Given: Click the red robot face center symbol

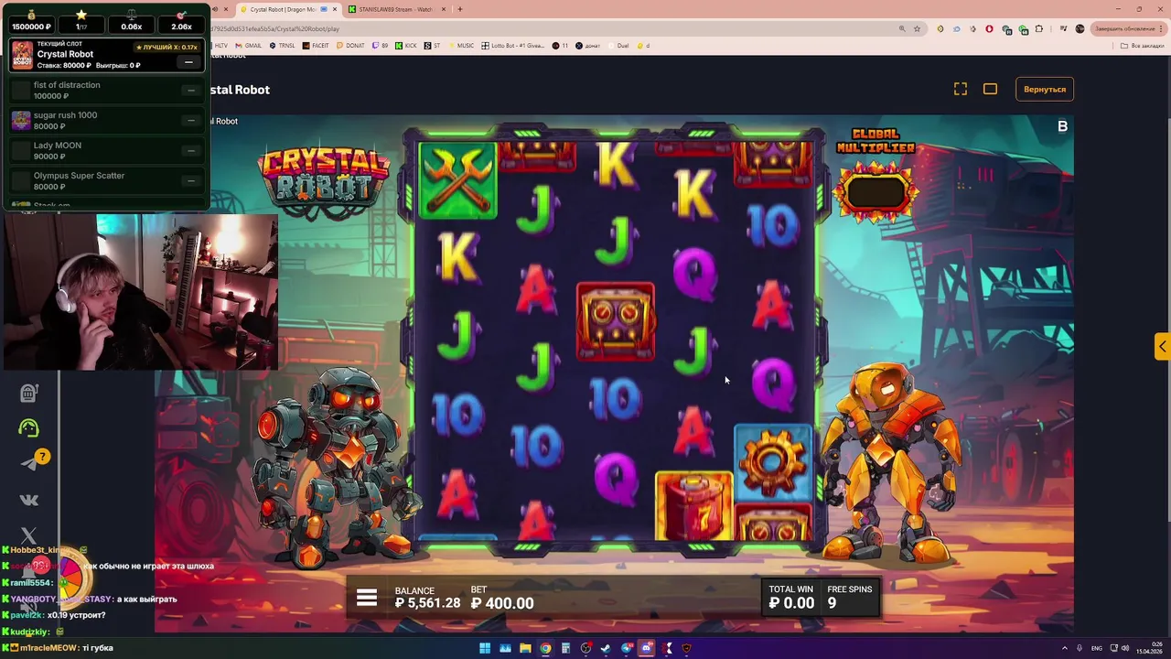Looking at the screenshot, I should [x=616, y=321].
